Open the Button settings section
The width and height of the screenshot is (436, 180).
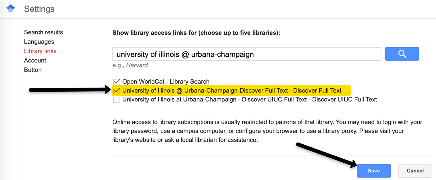pyautogui.click(x=33, y=70)
